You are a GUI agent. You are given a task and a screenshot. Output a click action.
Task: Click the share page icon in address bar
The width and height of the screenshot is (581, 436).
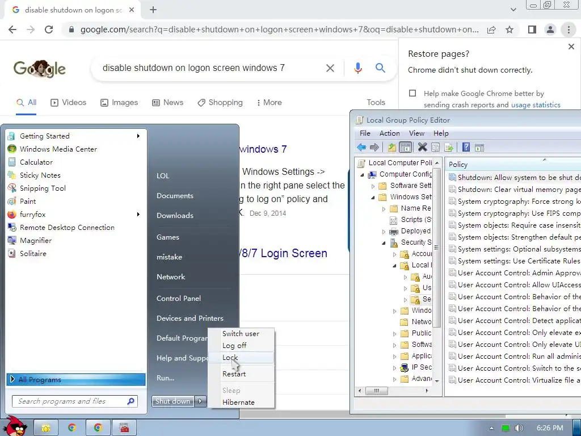tap(491, 30)
